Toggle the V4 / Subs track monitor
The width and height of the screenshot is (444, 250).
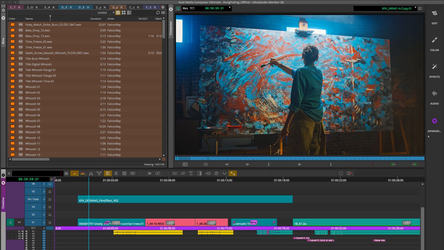(50, 199)
